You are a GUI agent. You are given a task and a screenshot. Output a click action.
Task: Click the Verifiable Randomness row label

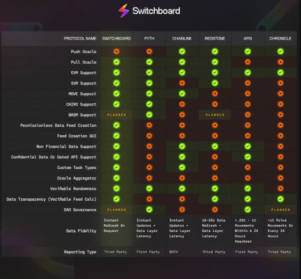[73, 189]
